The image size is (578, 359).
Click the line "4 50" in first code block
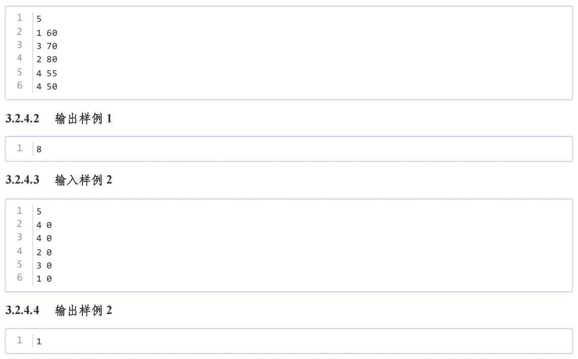pyautogui.click(x=47, y=86)
